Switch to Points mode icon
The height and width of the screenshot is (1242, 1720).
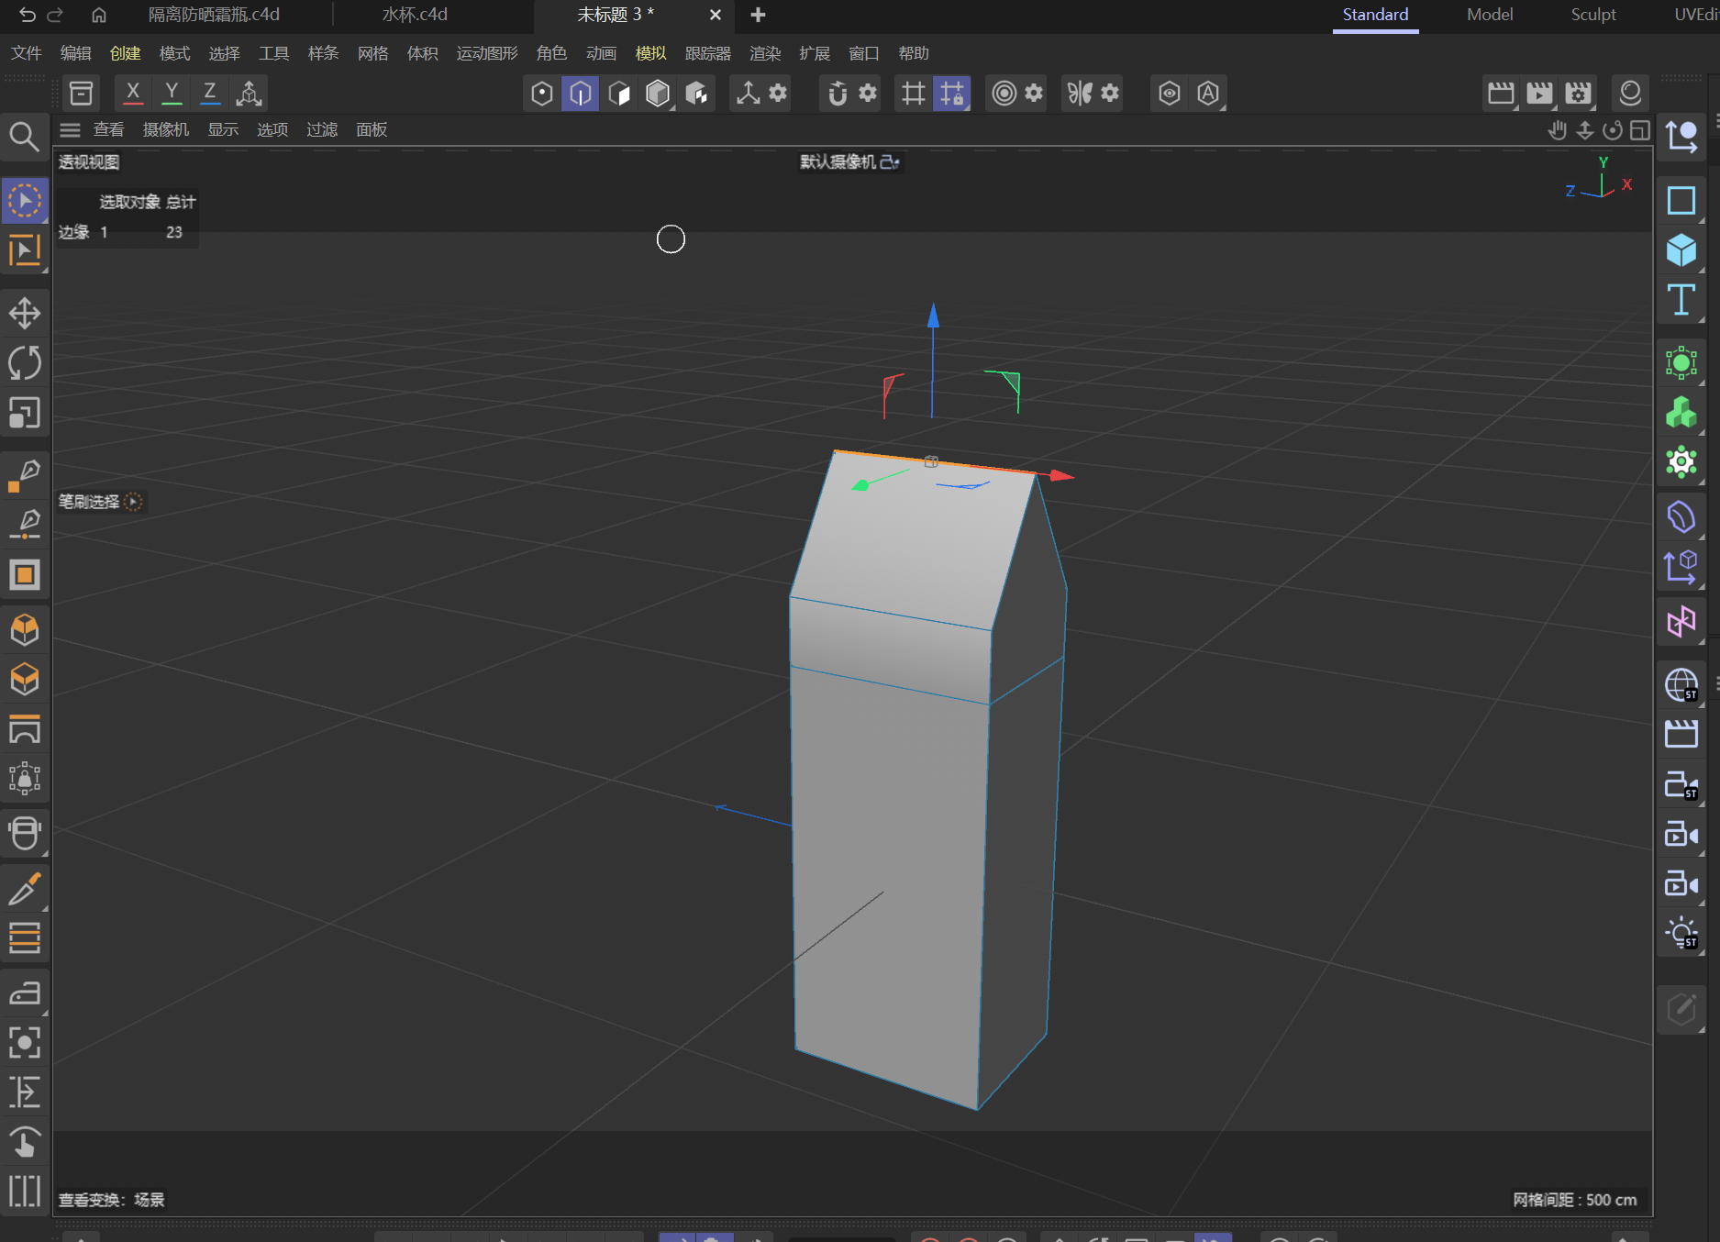(542, 93)
